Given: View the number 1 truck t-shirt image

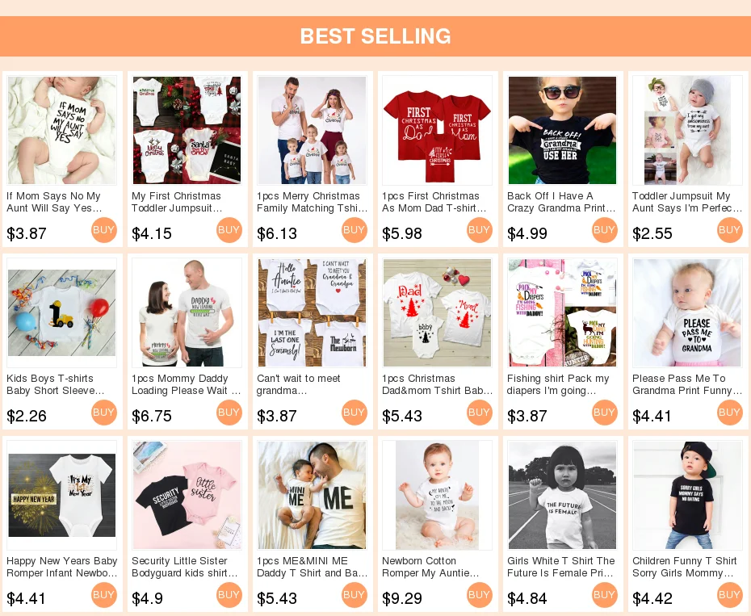Looking at the screenshot, I should (62, 312).
